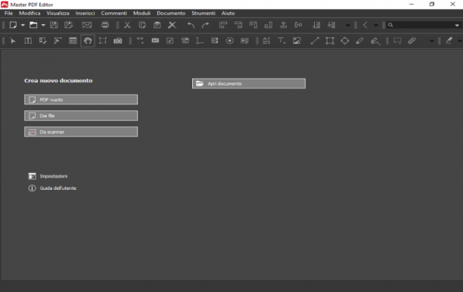Click the Print icon
This screenshot has width=463, height=292.
[x=105, y=25]
